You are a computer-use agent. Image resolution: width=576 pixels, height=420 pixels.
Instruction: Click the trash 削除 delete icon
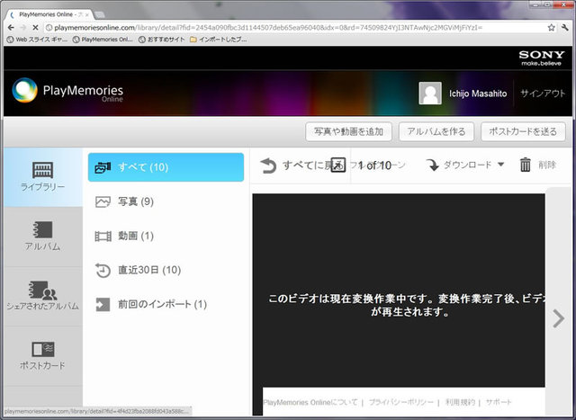(526, 165)
